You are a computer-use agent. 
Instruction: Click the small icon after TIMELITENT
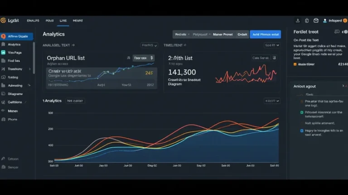(185, 45)
